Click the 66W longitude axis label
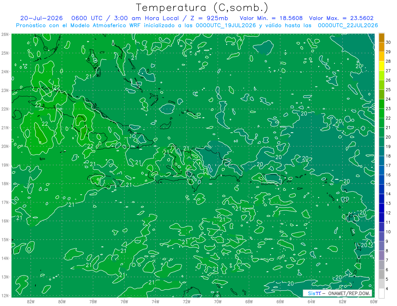This screenshot has width=397, height=306. pos(280,301)
